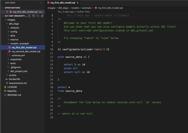Screen dimensions: 188x133
Task: Open the Dockerfile with whale icon
Action: 15,79
